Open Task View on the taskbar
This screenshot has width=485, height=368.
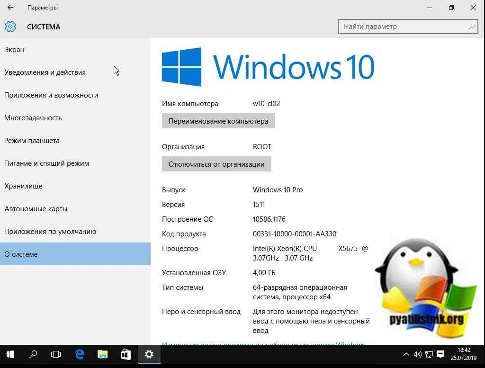coord(56,354)
